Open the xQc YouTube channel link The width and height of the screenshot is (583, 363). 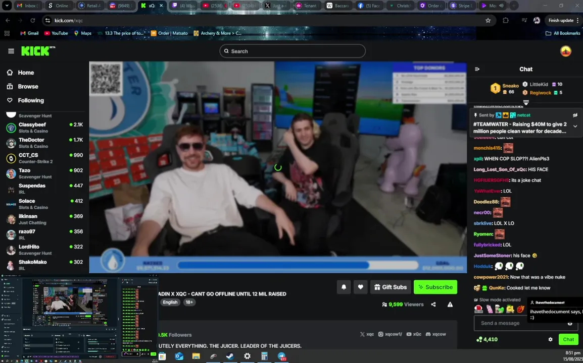coord(414,334)
